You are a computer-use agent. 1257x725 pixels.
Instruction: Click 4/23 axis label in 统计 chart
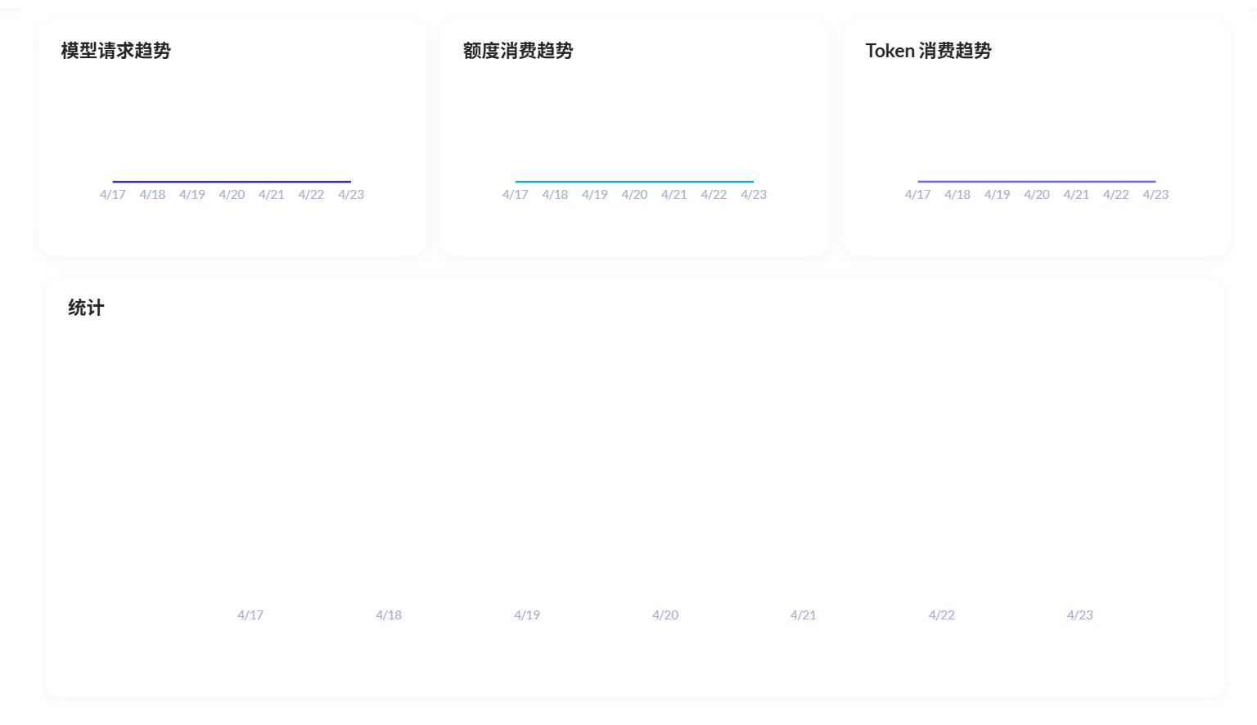pyautogui.click(x=1079, y=615)
